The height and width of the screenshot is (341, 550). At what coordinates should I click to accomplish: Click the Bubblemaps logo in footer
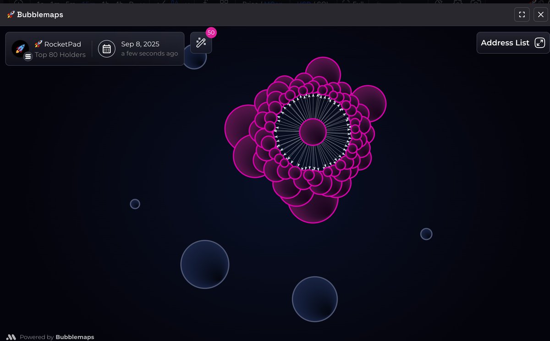pos(11,337)
